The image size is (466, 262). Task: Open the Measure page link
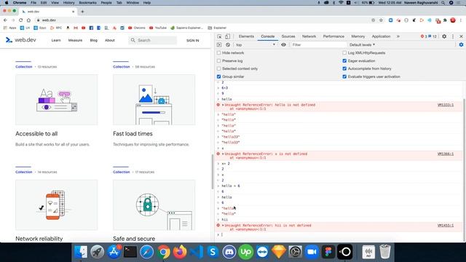pos(75,40)
